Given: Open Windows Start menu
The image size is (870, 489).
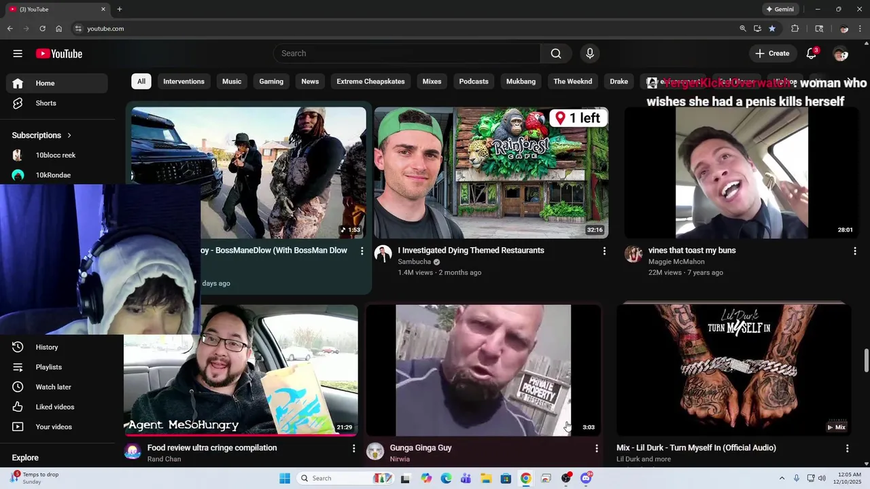Looking at the screenshot, I should click(285, 478).
